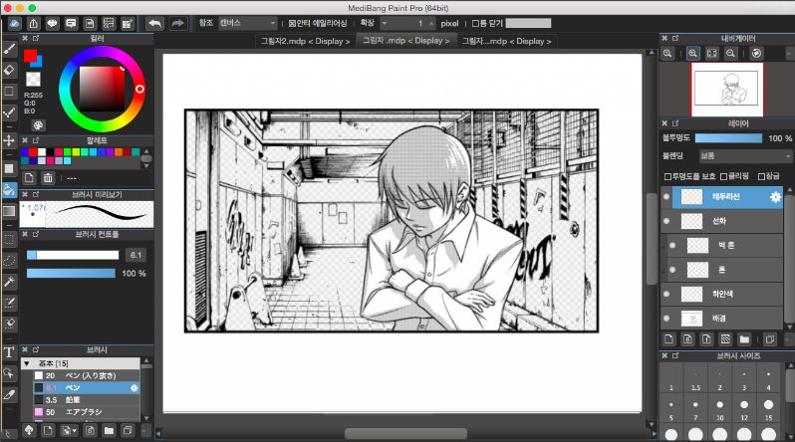Click the layer folder icon

pos(744,339)
